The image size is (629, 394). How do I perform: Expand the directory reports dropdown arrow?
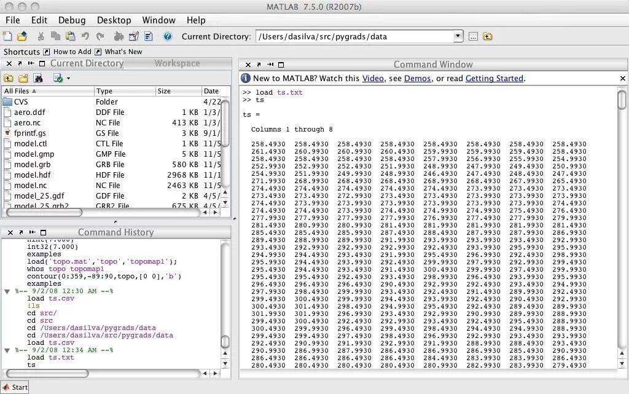68,79
